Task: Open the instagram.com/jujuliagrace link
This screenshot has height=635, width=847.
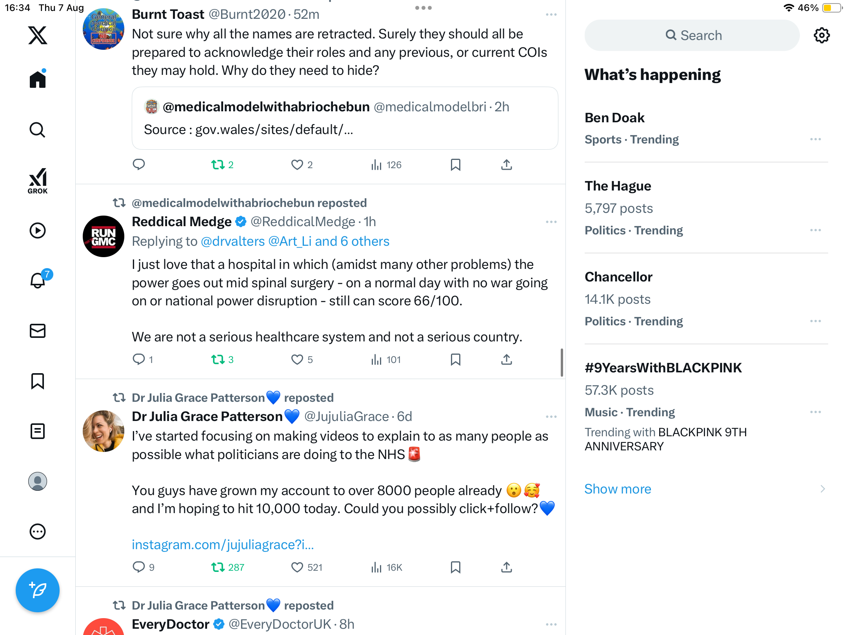Action: pos(223,544)
